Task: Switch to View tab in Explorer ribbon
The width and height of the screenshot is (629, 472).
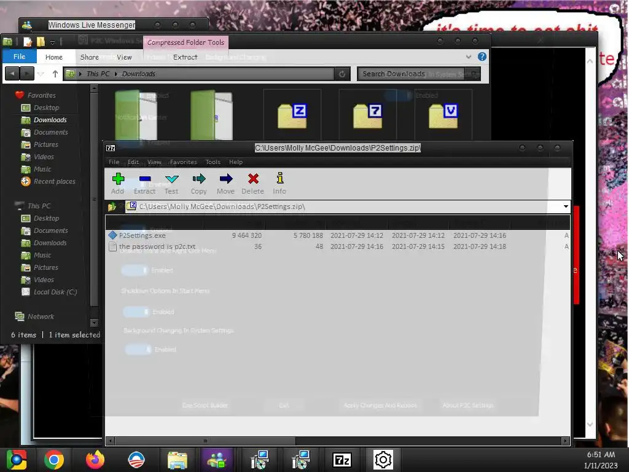Action: click(124, 57)
